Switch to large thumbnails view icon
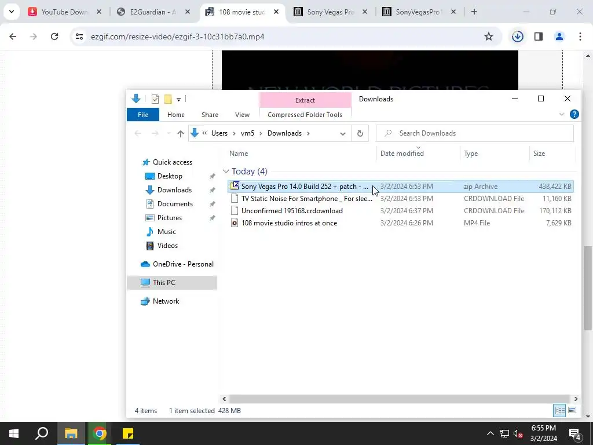This screenshot has width=593, height=445. pyautogui.click(x=572, y=411)
